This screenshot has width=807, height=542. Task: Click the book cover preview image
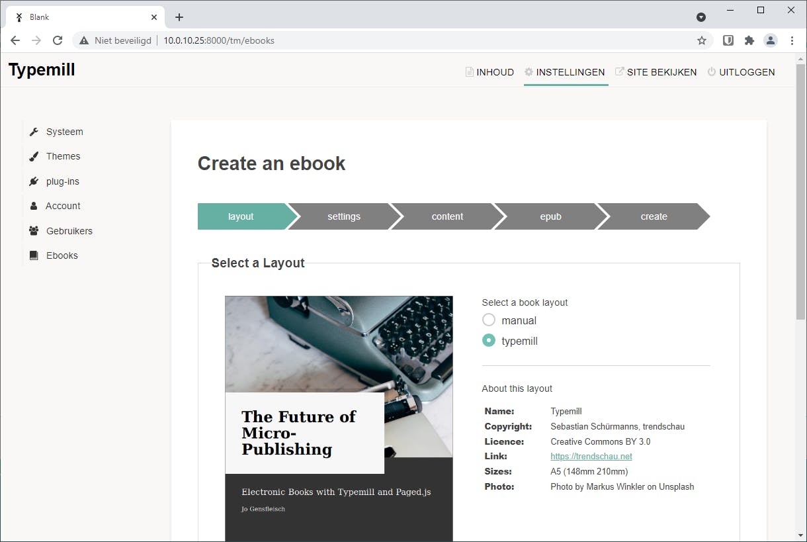click(339, 418)
